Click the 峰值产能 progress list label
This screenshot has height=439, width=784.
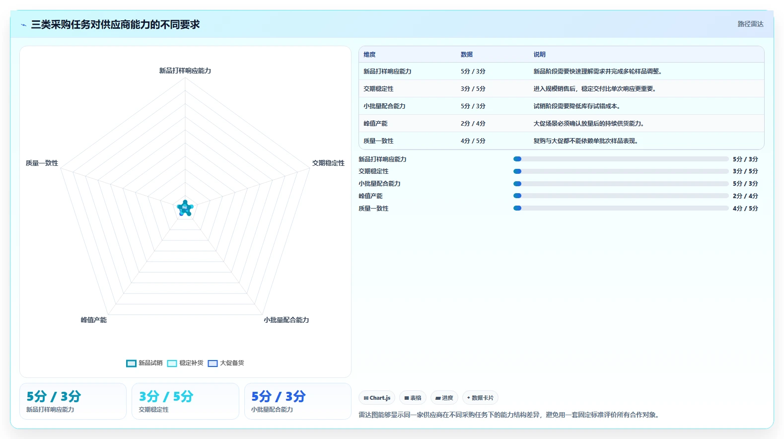click(x=370, y=196)
